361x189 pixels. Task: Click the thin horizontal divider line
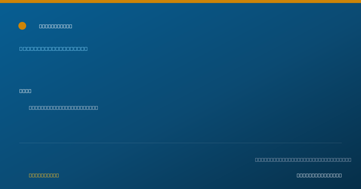tap(180, 143)
